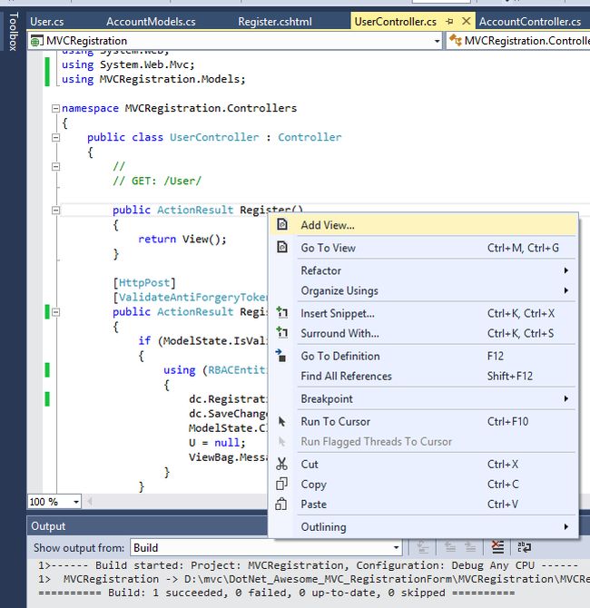Screen dimensions: 590x608
Task: Collapse the namespace MVCRegistration.Controllers block
Action: pyautogui.click(x=55, y=108)
